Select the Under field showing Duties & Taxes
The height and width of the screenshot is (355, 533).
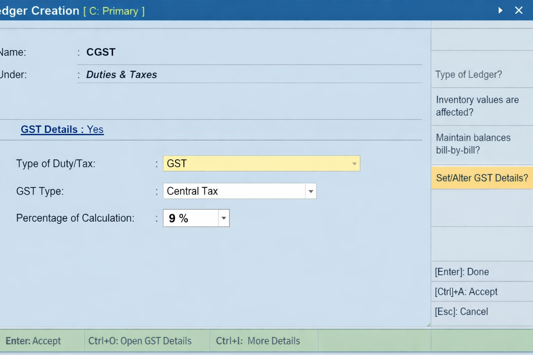(122, 75)
